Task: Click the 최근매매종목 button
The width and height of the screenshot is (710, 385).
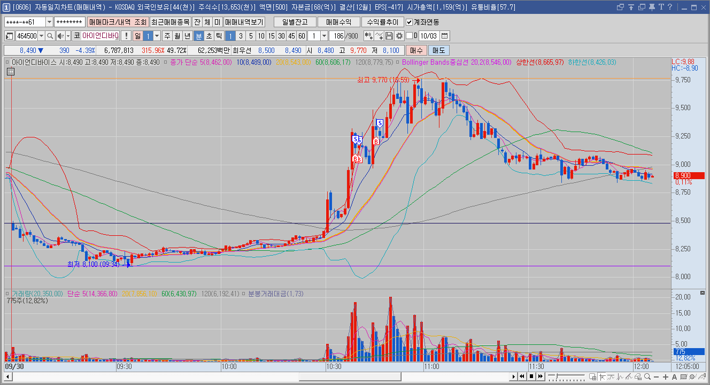Action: 170,22
